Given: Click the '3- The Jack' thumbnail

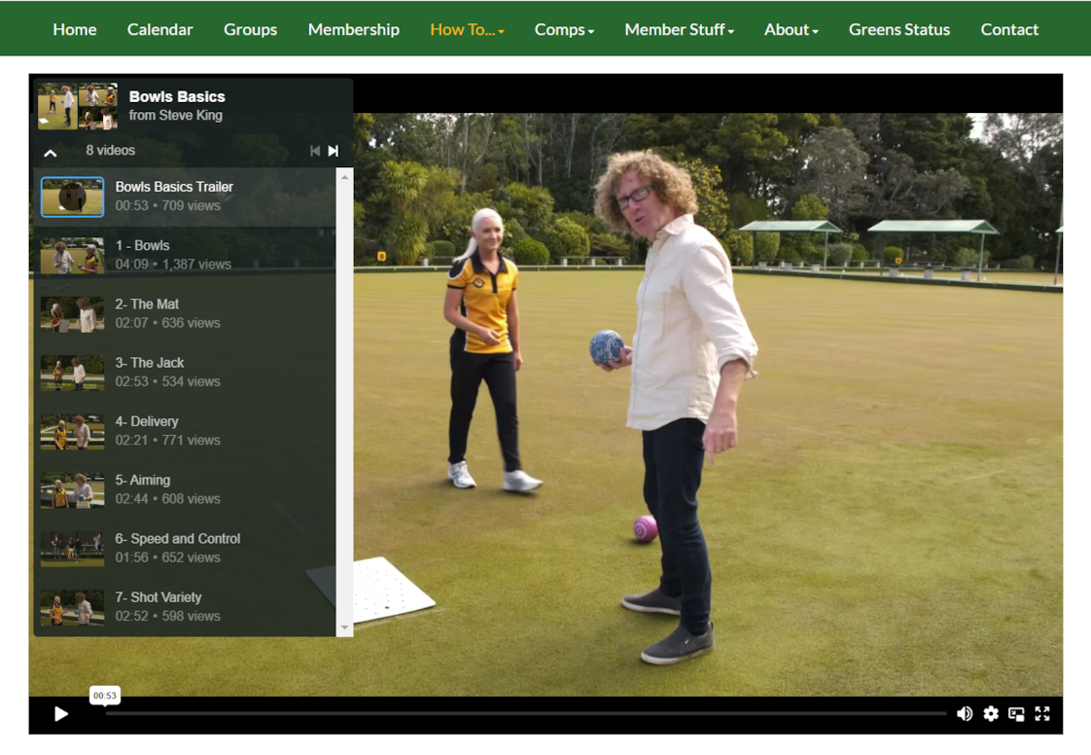Looking at the screenshot, I should pos(72,373).
